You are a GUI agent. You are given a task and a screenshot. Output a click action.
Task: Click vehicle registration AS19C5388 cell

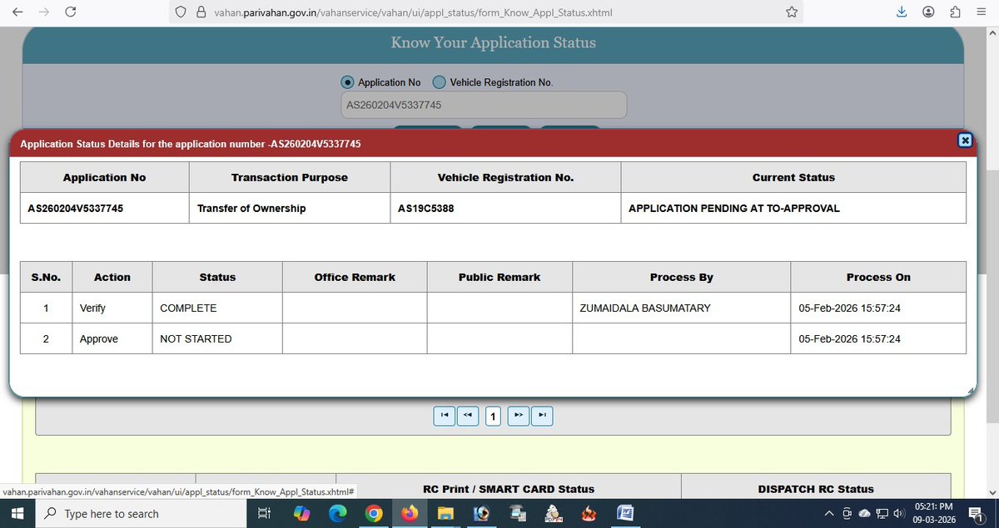click(x=505, y=209)
